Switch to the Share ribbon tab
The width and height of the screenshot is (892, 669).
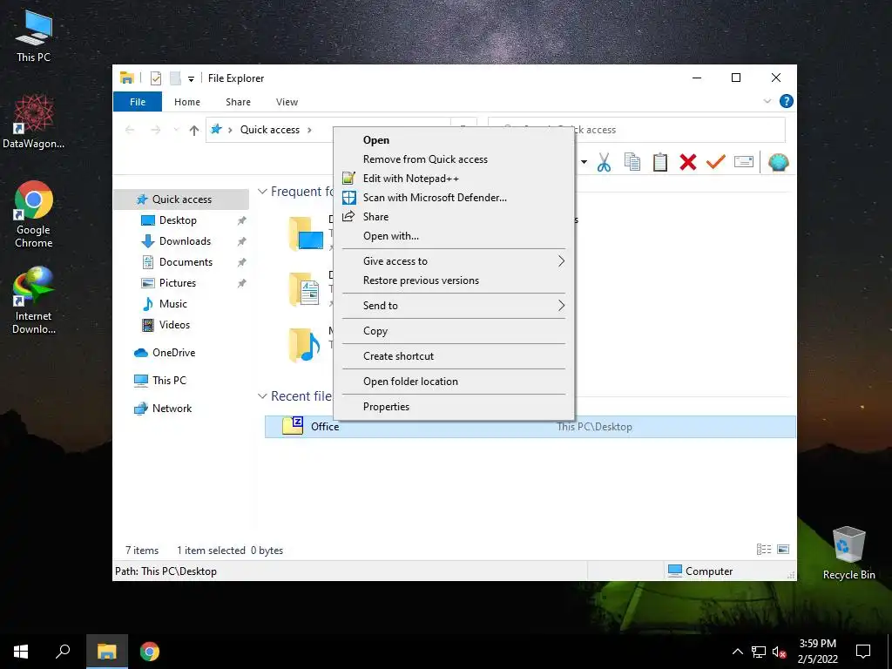238,102
